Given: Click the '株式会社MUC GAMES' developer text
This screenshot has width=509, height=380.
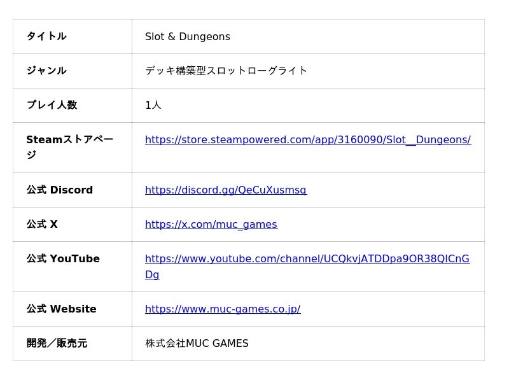Looking at the screenshot, I should coord(197,344).
